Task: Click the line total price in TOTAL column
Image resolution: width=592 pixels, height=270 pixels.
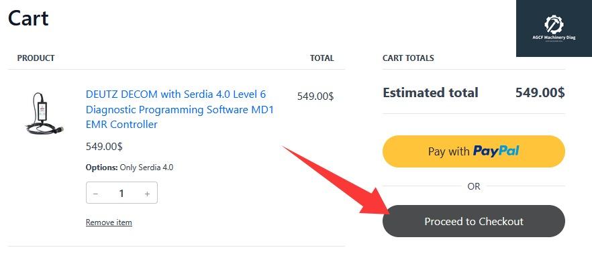Action: pyautogui.click(x=315, y=96)
